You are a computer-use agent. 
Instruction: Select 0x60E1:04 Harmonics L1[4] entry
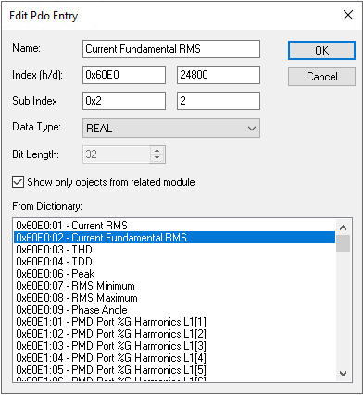click(174, 358)
